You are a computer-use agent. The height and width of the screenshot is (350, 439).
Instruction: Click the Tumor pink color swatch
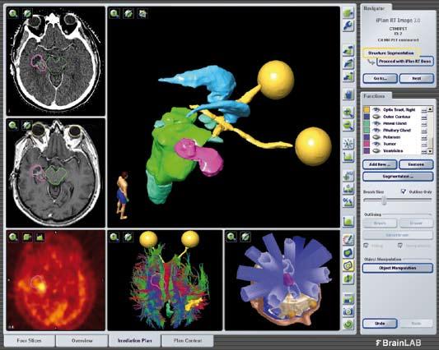367,144
